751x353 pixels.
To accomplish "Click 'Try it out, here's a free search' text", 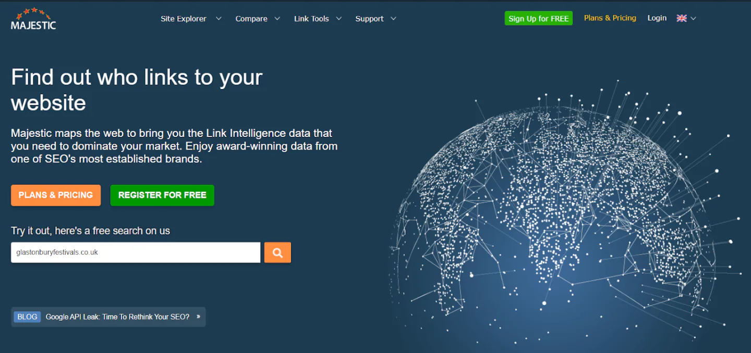I will point(91,231).
